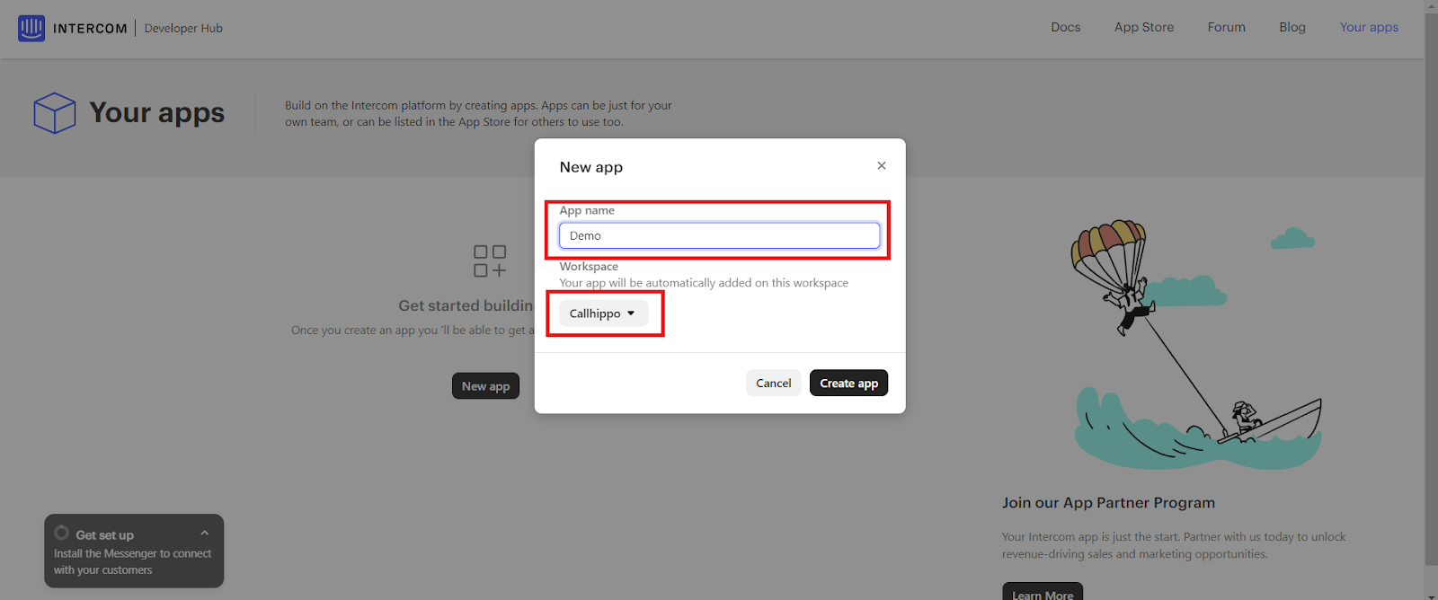Open the Forum menu item

point(1226,27)
